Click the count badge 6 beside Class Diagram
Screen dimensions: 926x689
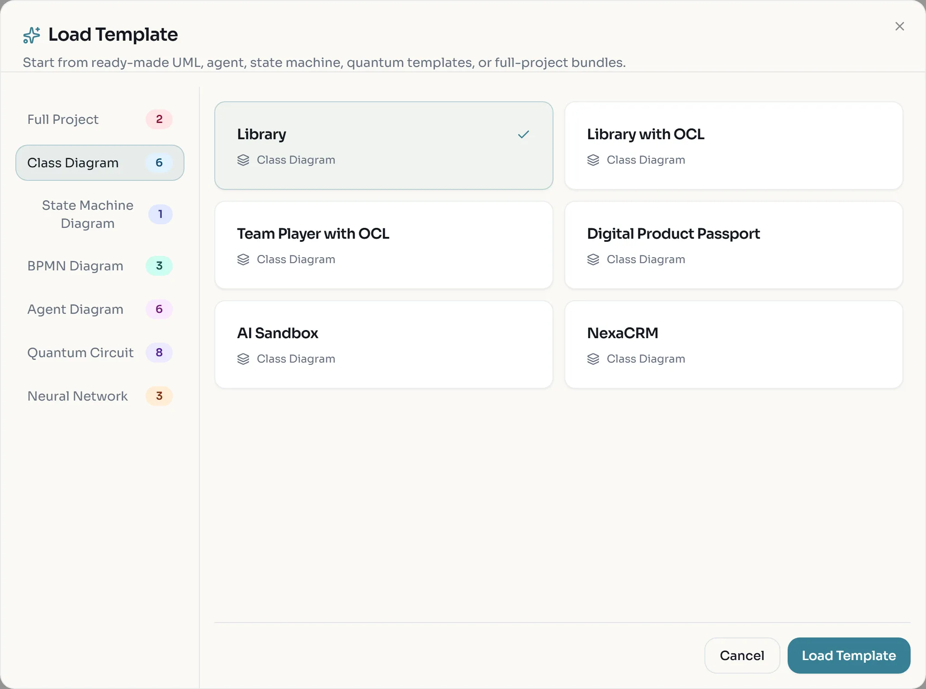[159, 163]
